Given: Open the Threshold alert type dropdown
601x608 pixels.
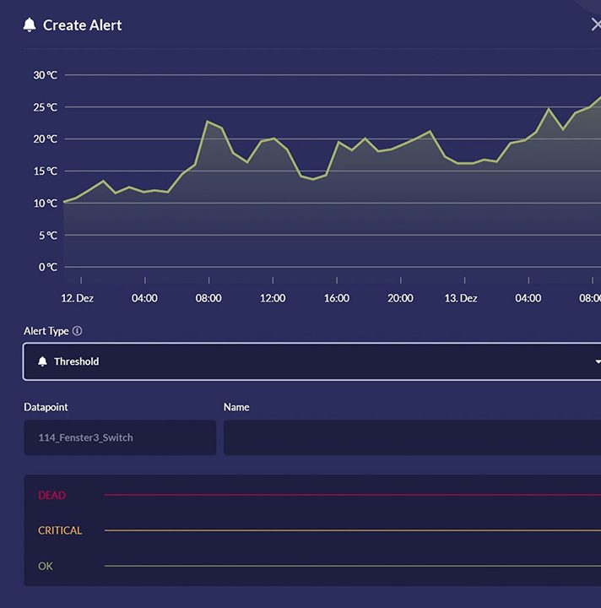Looking at the screenshot, I should click(312, 361).
